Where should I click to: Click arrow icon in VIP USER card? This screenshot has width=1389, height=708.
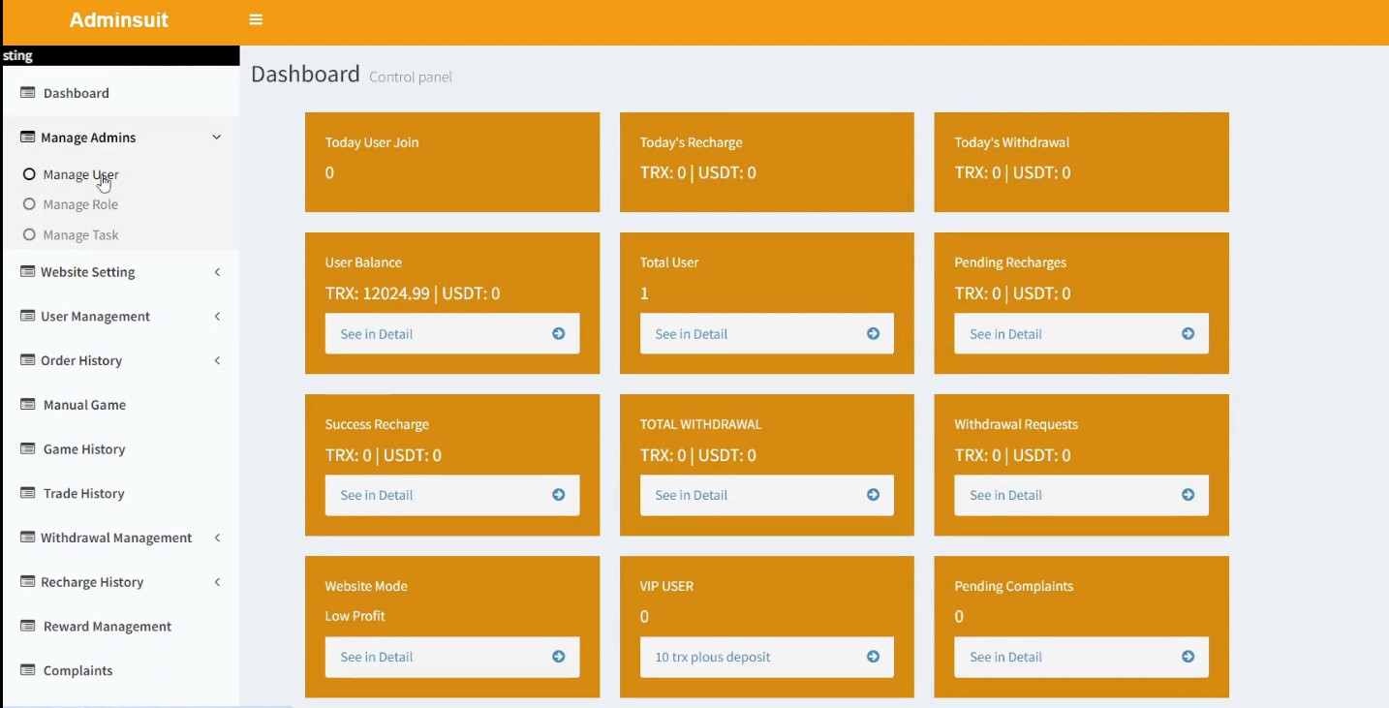[x=873, y=657]
